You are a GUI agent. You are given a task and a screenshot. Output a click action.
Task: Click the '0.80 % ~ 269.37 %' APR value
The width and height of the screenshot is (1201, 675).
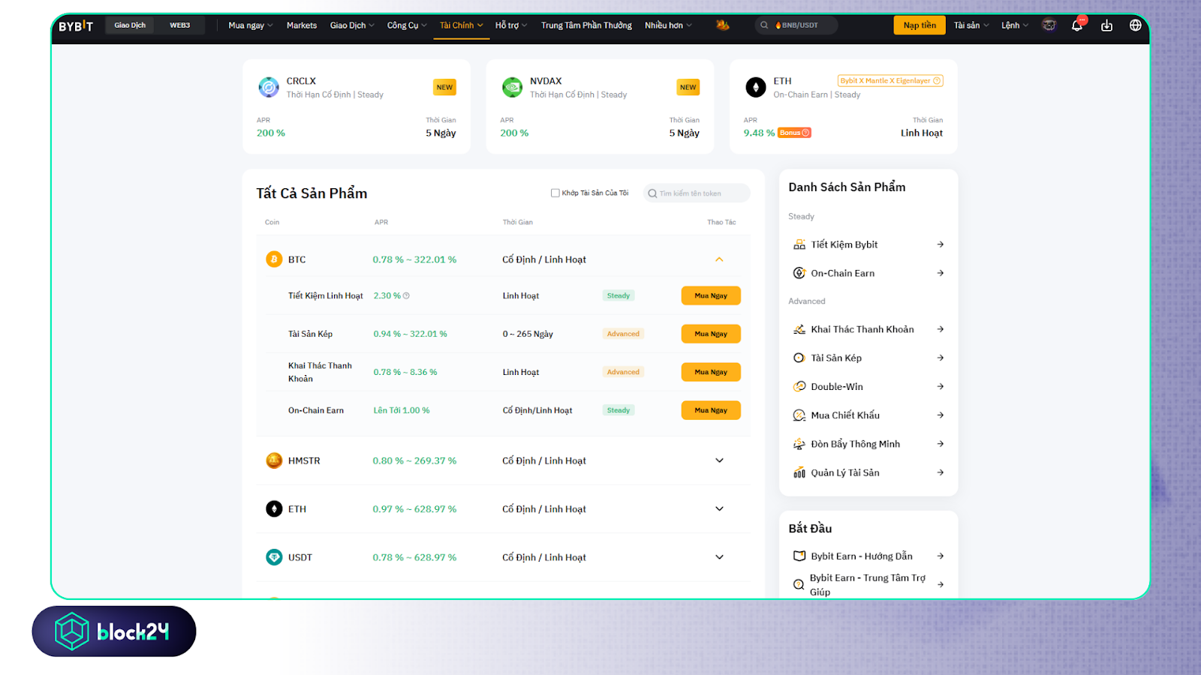pos(414,460)
